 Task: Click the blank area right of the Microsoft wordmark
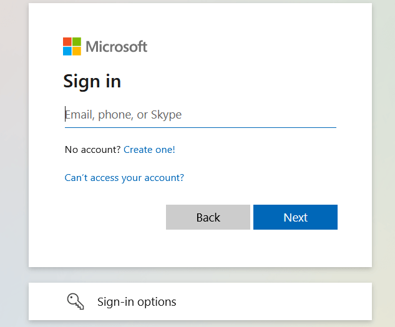point(250,46)
